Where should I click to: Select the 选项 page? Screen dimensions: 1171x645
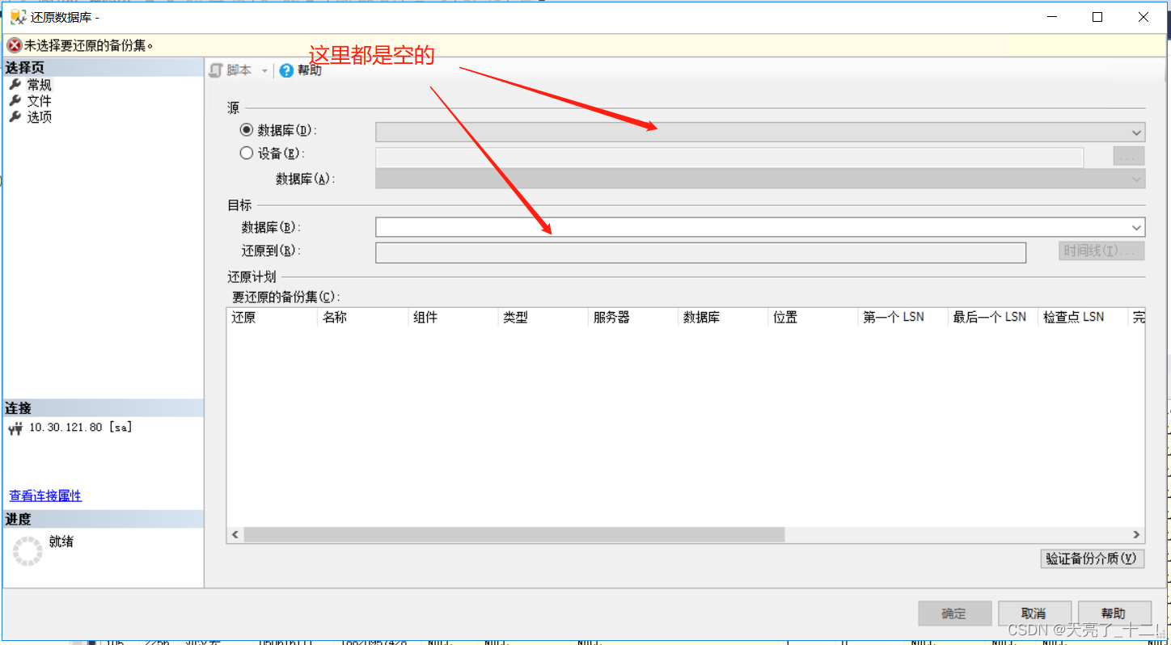(x=39, y=117)
